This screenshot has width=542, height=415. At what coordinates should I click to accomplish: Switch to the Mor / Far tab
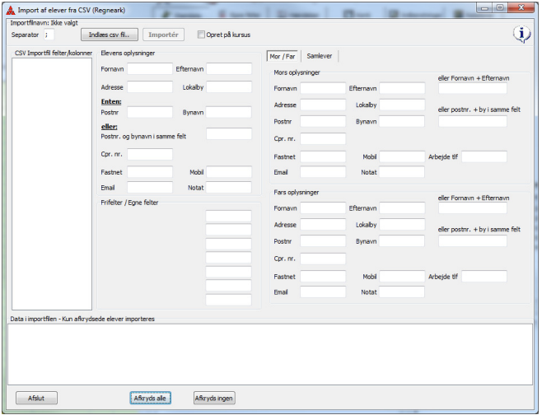(x=283, y=56)
